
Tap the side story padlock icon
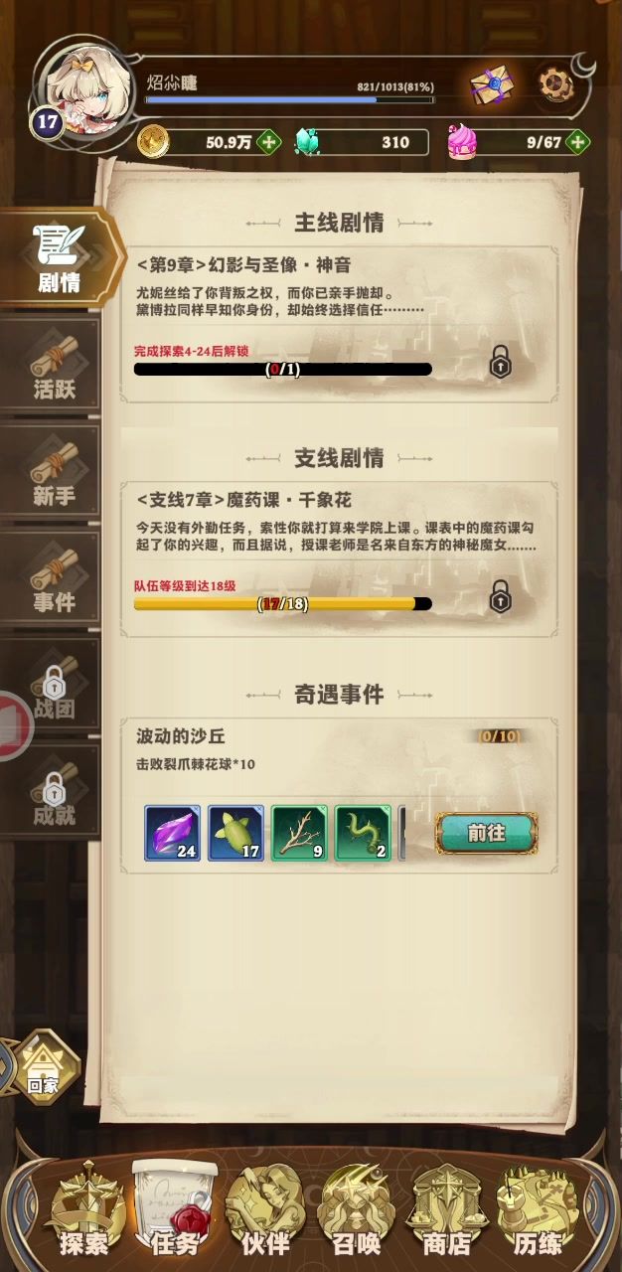(501, 596)
